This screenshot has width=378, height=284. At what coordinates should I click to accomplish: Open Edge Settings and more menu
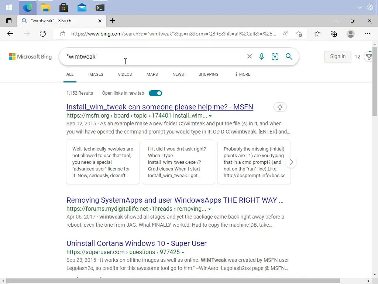[x=367, y=34]
